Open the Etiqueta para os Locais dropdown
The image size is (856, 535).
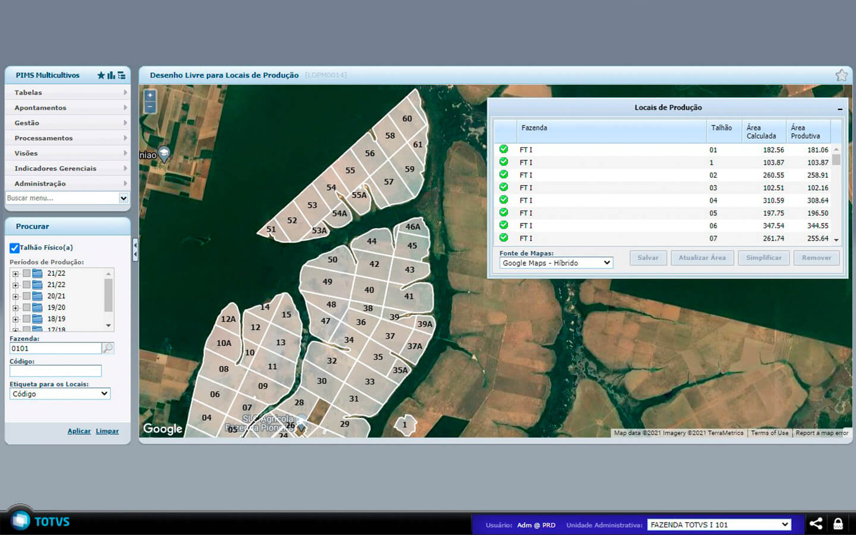[59, 394]
